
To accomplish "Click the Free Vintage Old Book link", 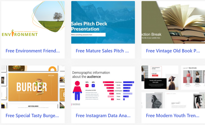I will (x=173, y=51).
